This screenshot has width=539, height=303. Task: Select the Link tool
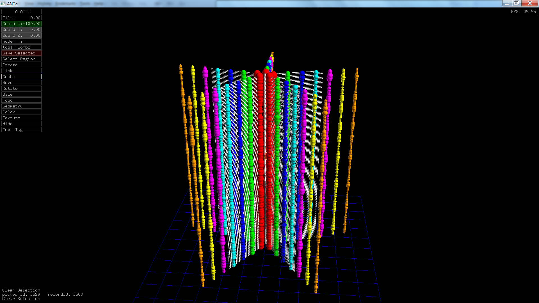point(21,71)
